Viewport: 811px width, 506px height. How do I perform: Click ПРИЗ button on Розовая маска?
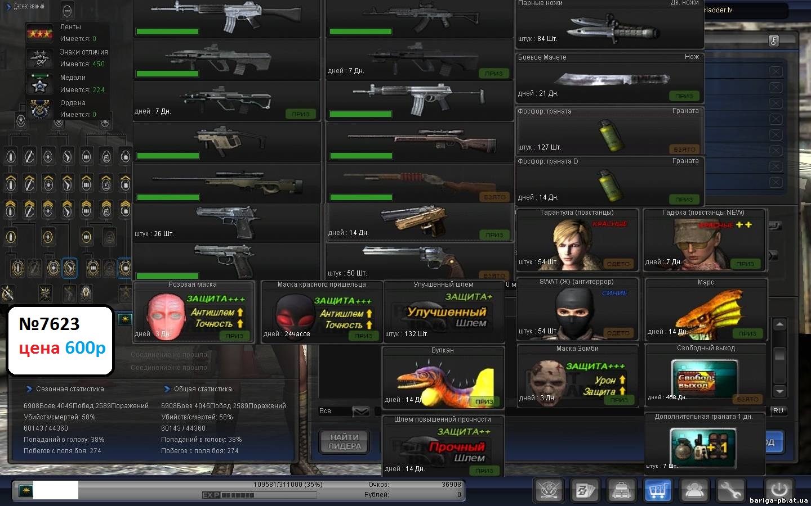pos(234,336)
